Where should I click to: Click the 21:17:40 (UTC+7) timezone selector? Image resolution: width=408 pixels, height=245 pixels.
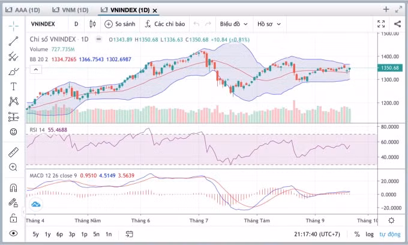[x=317, y=234]
